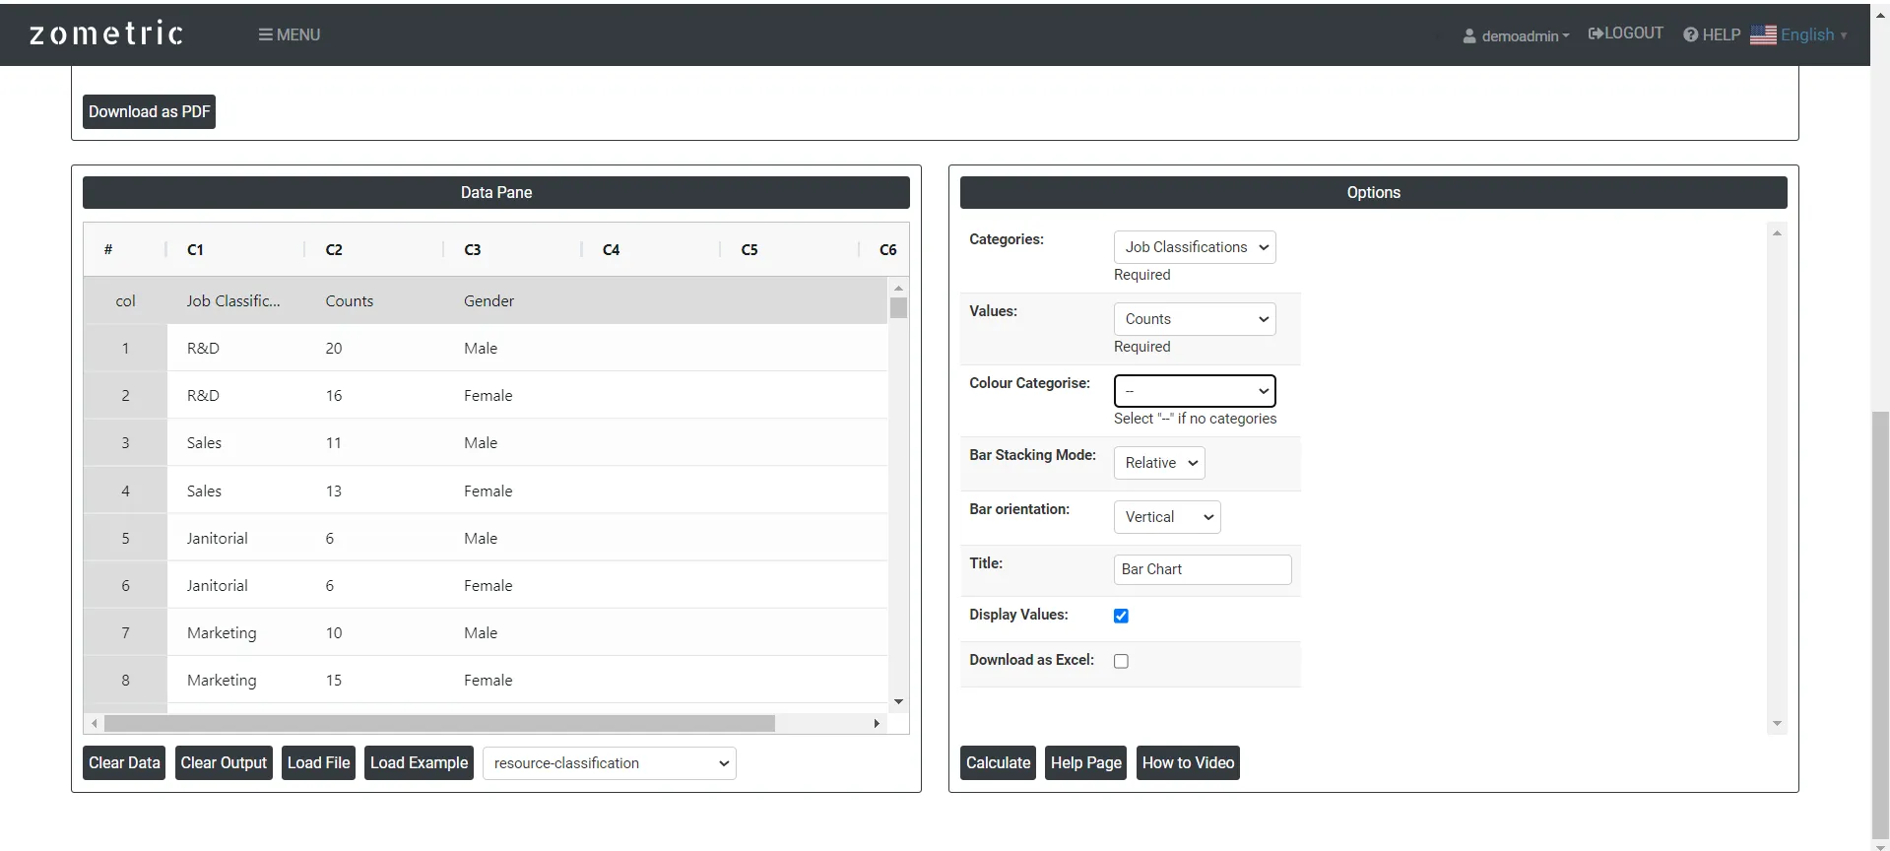The width and height of the screenshot is (1890, 851).
Task: Open the Help Page button
Action: coord(1085,762)
